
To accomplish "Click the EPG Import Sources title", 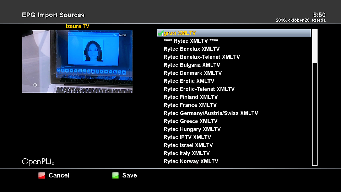I will tap(53, 15).
